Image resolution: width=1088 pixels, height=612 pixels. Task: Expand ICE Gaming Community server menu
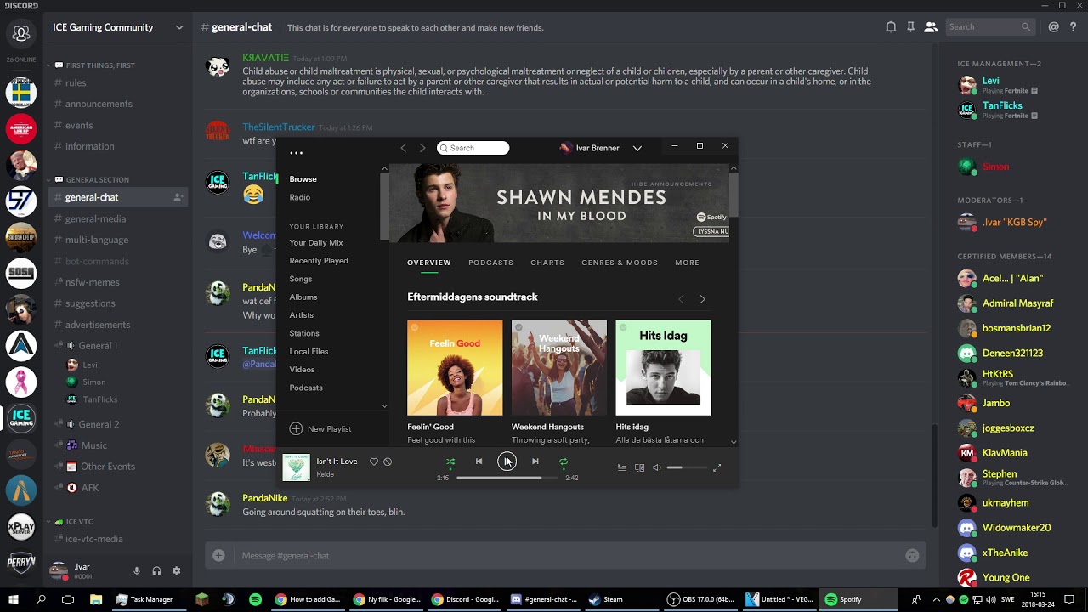point(179,27)
